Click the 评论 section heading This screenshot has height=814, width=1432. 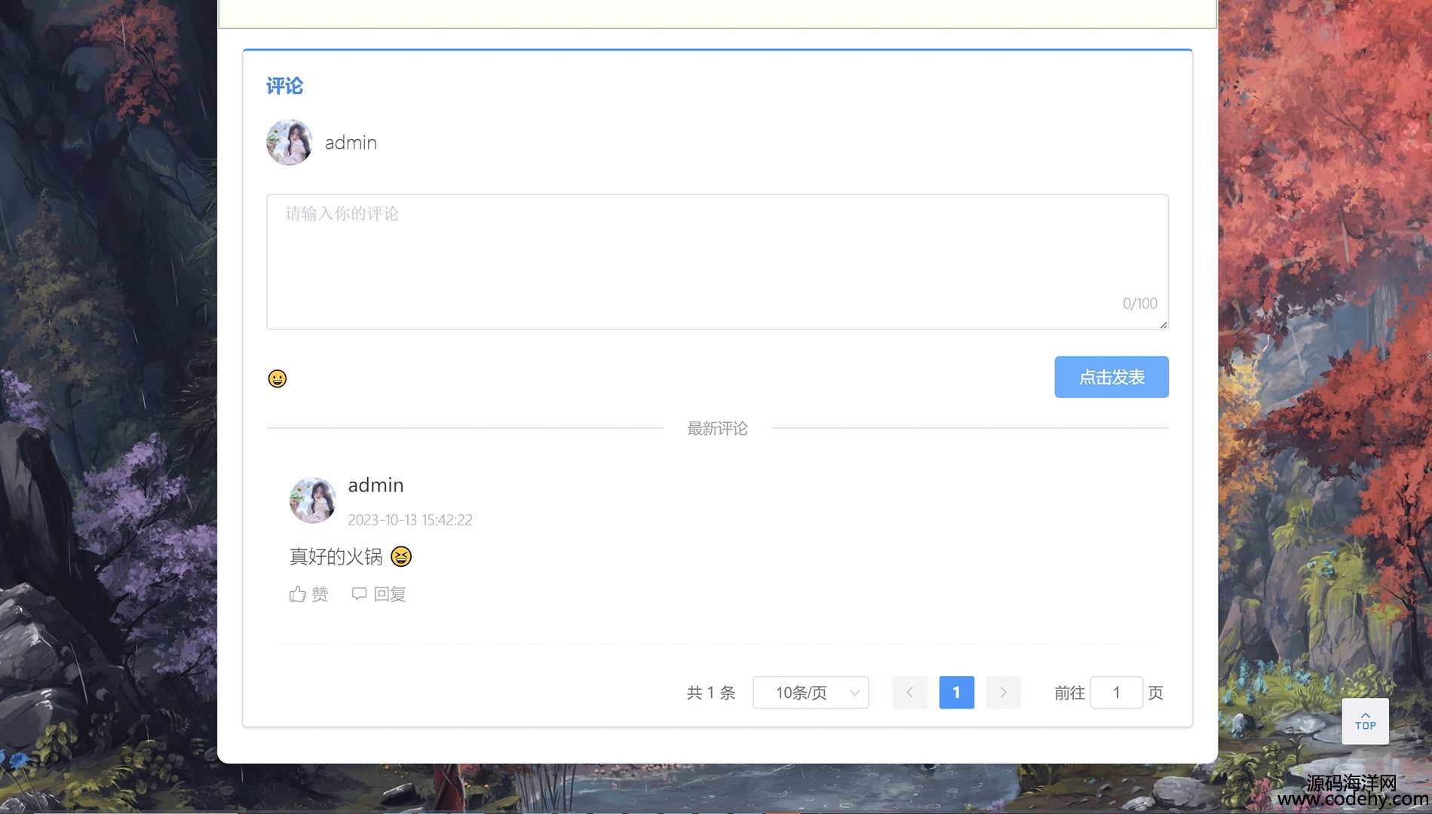284,87
